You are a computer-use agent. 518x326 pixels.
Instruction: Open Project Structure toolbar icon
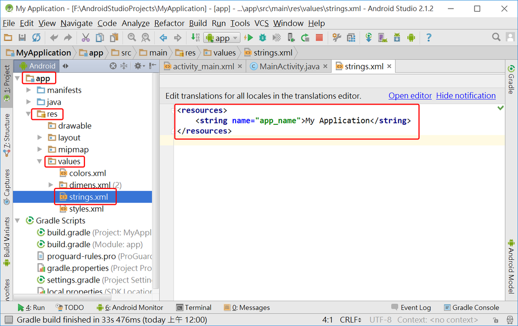pos(336,37)
